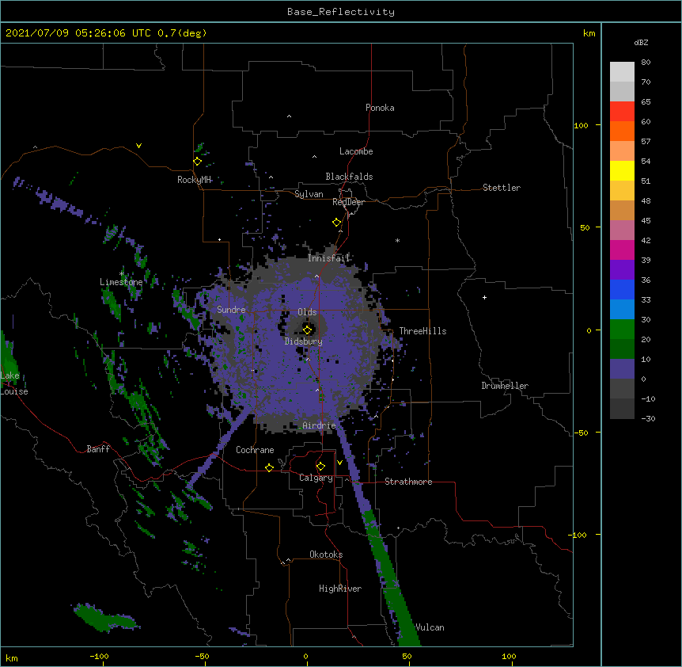Click the Banff label on the map
The image size is (682, 667).
click(x=98, y=449)
